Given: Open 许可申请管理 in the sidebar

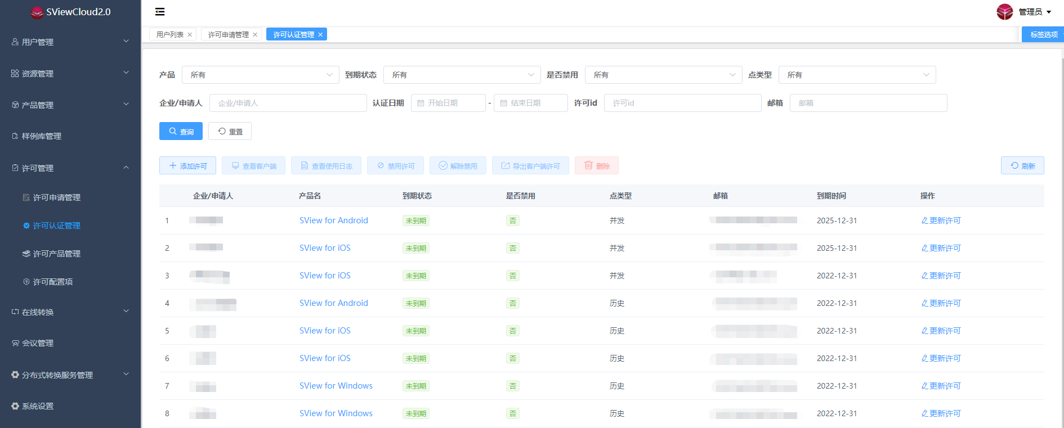Looking at the screenshot, I should pyautogui.click(x=70, y=197).
